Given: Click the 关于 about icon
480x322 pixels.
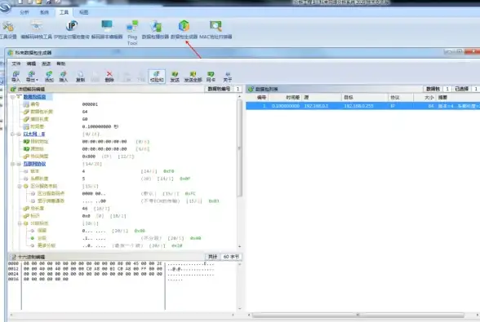Looking at the screenshot, I should tap(227, 77).
